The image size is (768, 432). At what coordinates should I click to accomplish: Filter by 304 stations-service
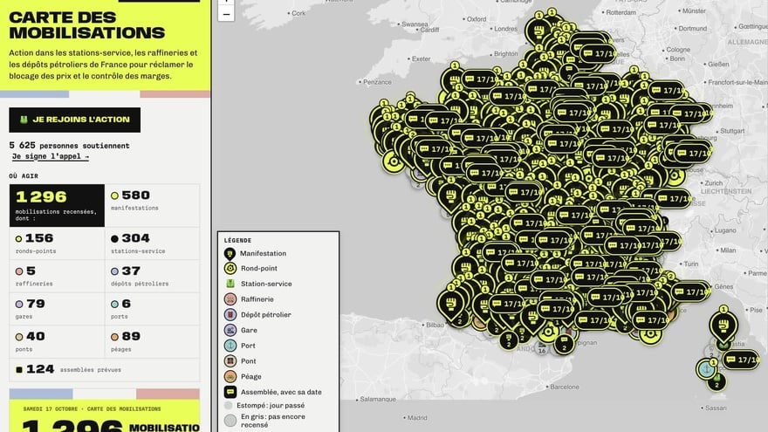[153, 243]
